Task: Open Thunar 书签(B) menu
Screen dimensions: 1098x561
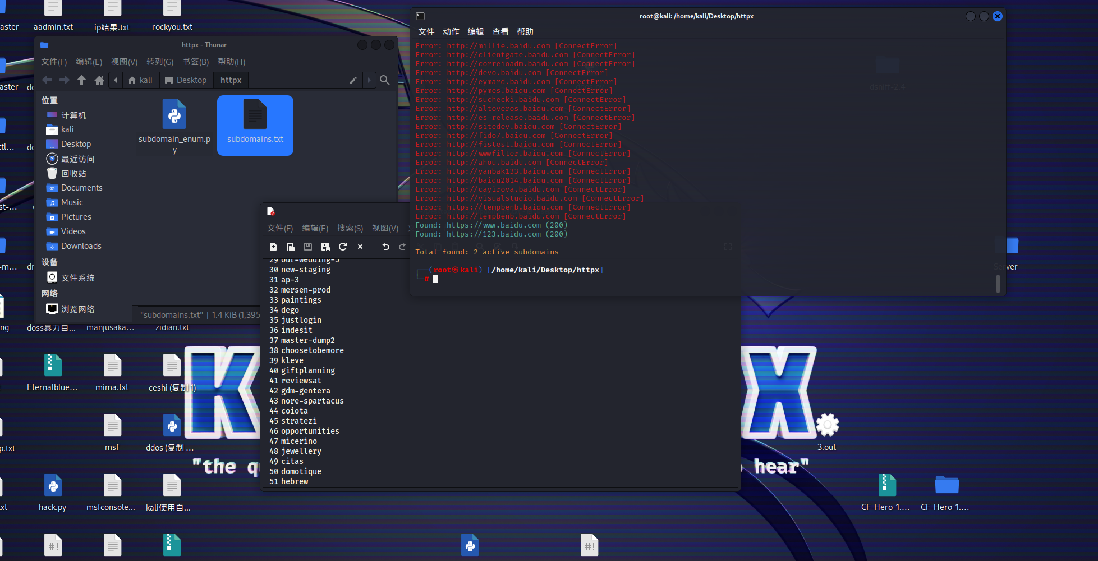Action: pyautogui.click(x=196, y=62)
